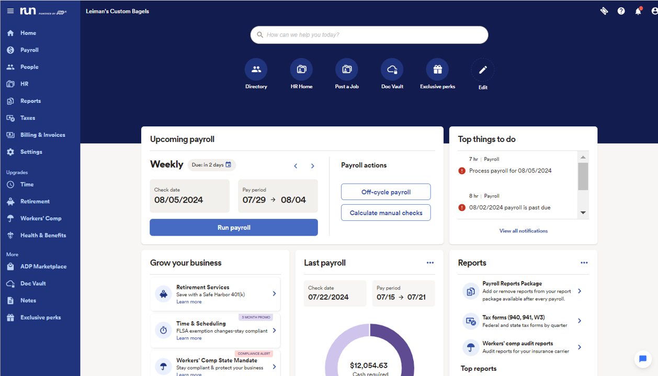Select the Doc Vault quick action icon

tap(392, 68)
